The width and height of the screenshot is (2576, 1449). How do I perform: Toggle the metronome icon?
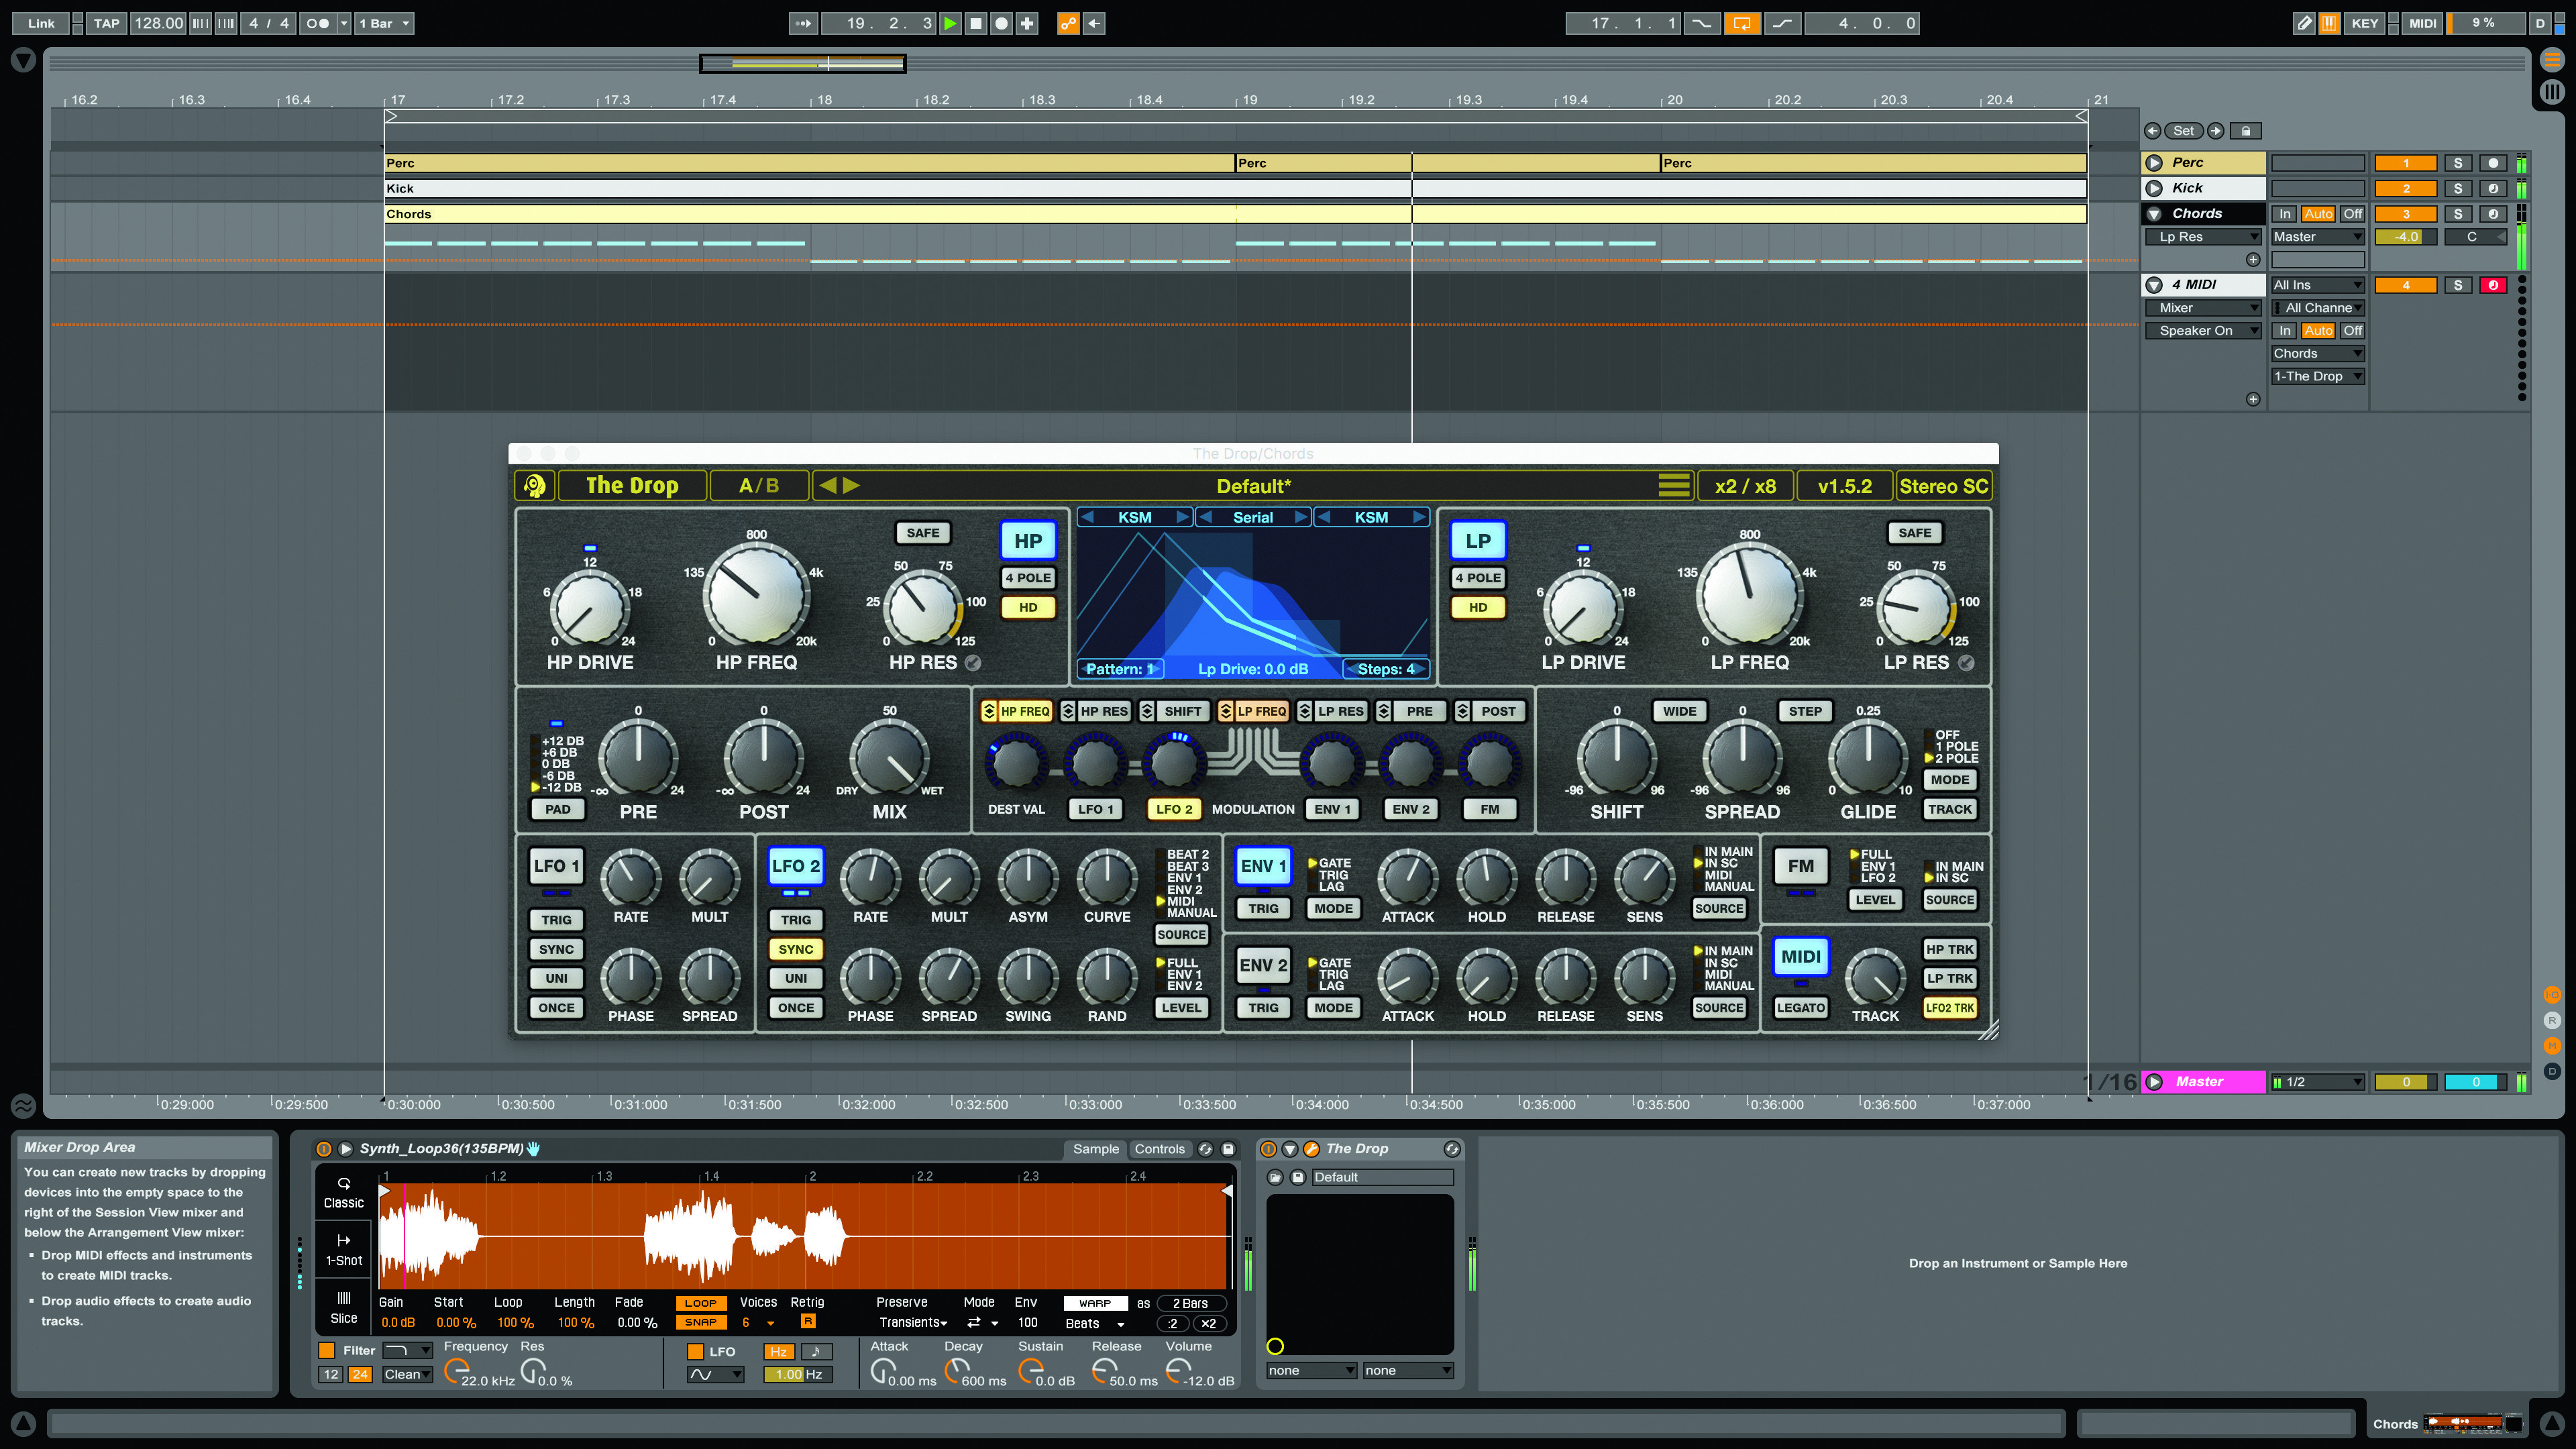317,23
